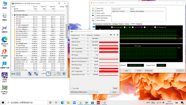Screen dimensions: 186x105
Task: Open GPU Power Draw sensor dropdown
Action: 88,65
